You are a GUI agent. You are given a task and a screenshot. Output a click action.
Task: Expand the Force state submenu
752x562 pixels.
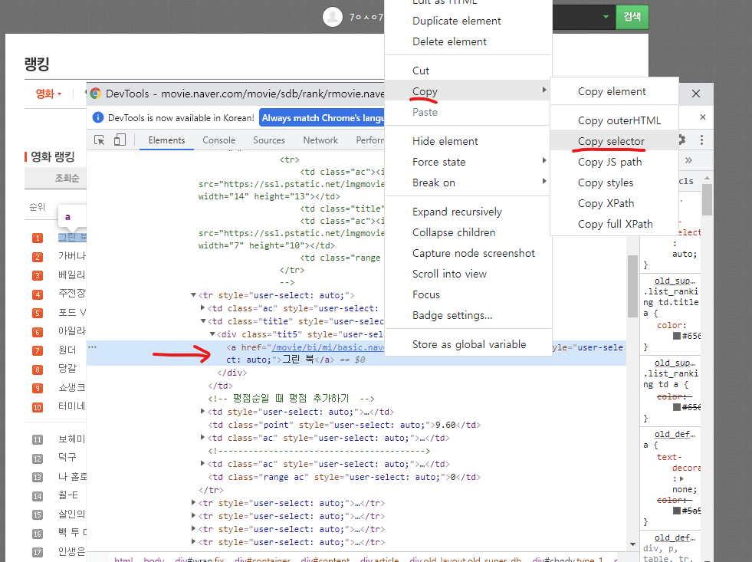[x=468, y=162]
